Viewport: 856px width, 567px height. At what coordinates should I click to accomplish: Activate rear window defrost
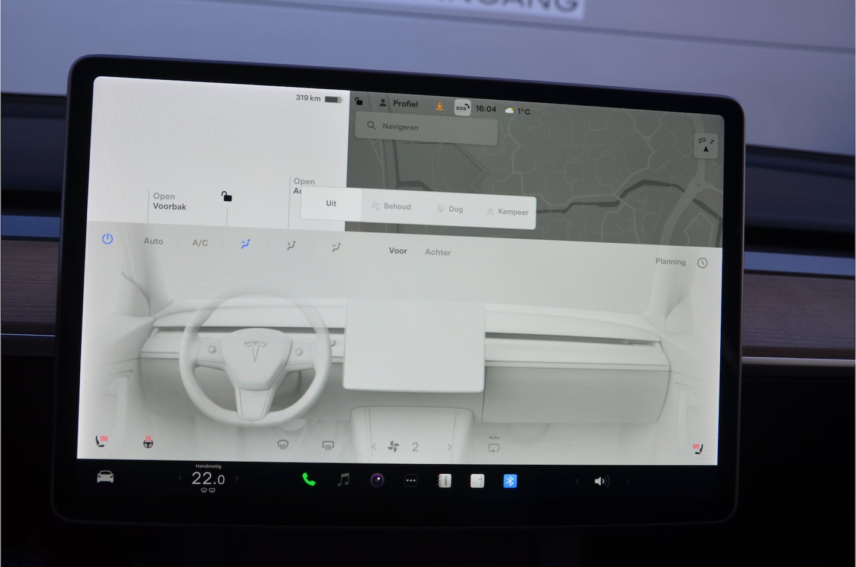pyautogui.click(x=328, y=445)
